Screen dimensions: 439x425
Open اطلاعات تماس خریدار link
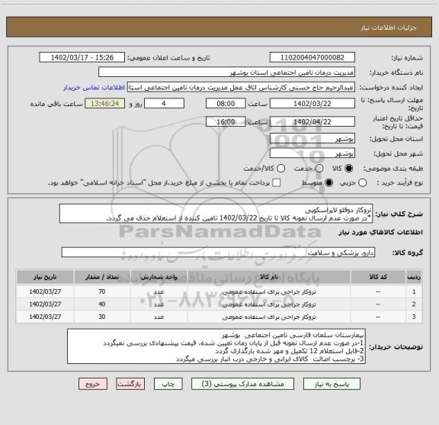pos(94,88)
